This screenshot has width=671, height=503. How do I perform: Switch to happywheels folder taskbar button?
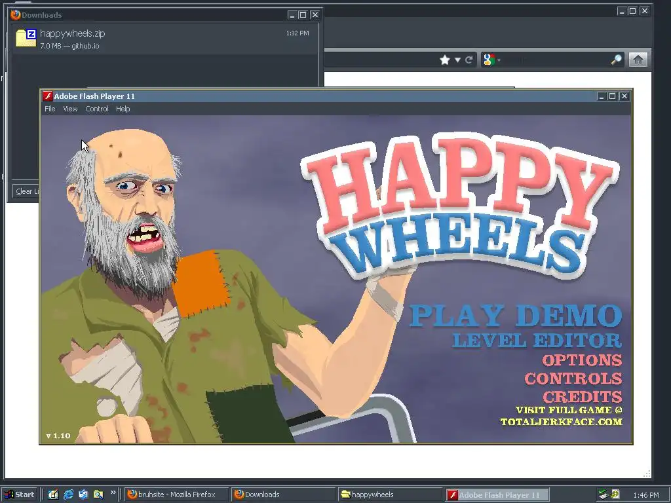(390, 494)
